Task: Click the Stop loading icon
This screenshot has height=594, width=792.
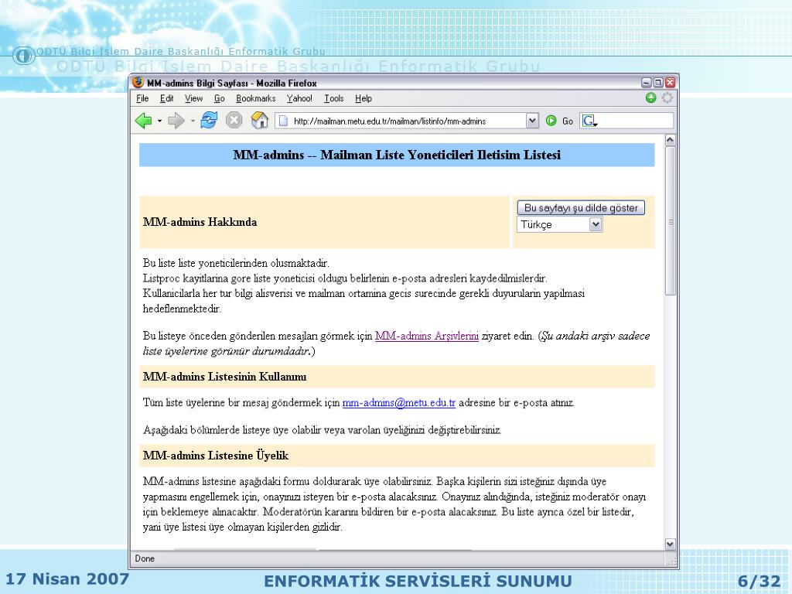Action: 234,120
